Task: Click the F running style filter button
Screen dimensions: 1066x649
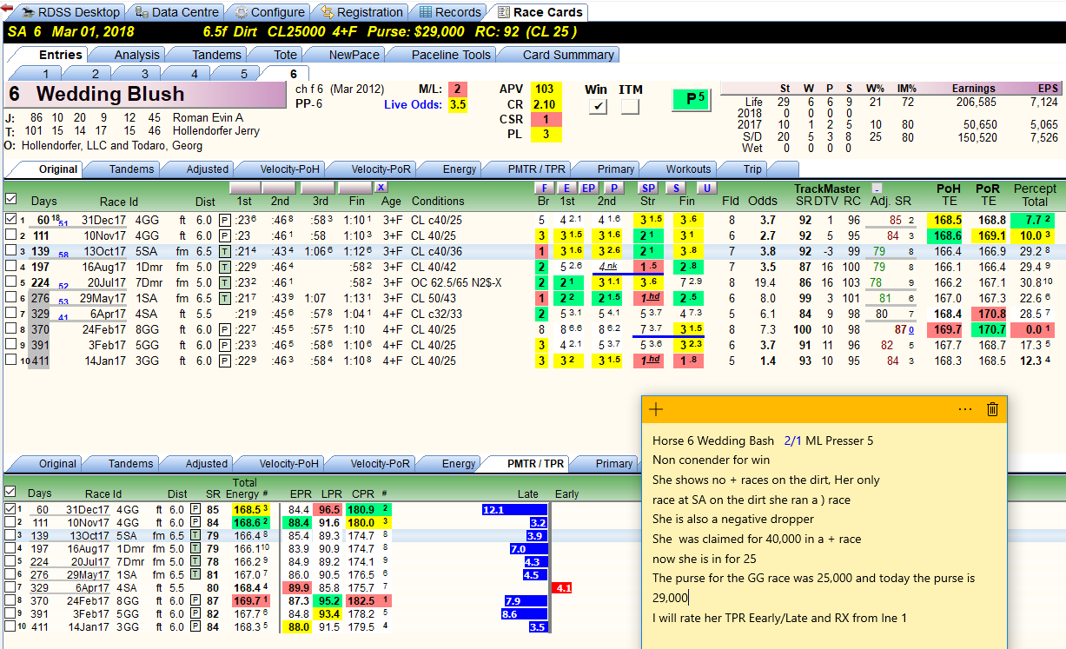Action: [543, 188]
